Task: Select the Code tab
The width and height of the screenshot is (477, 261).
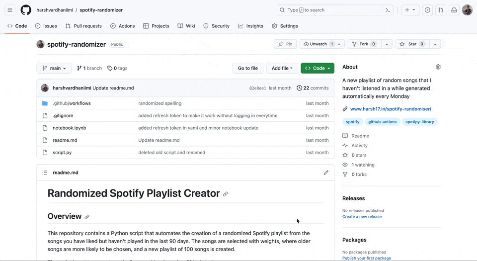Action: click(x=17, y=26)
